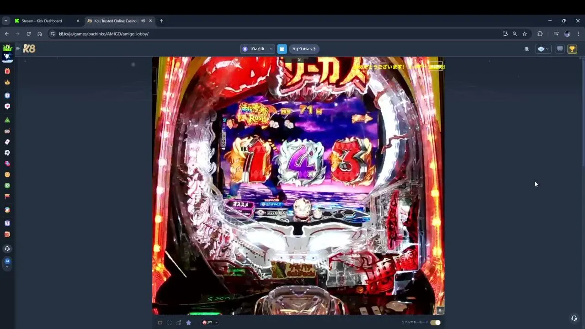Click the pachinko game screen
Image resolution: width=585 pixels, height=329 pixels.
tap(298, 186)
